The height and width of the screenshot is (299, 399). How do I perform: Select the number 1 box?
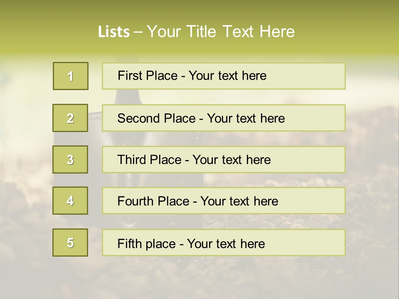(x=71, y=76)
